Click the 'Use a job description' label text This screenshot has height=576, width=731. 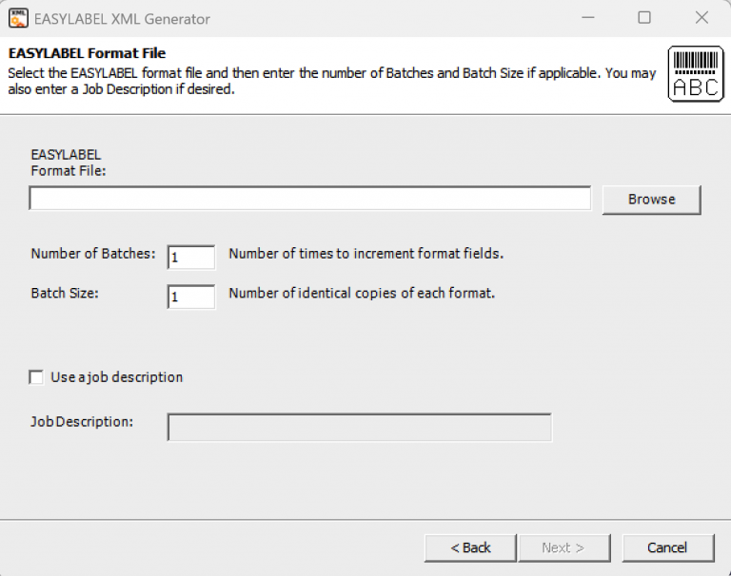(x=116, y=377)
